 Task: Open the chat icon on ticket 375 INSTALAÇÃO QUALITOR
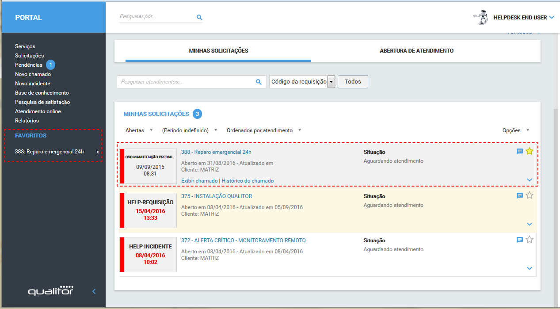(x=519, y=195)
